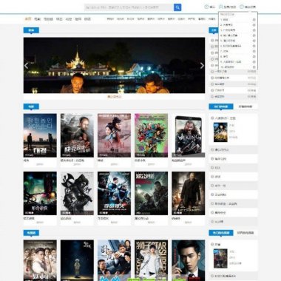
Task: Open the man in dark suit series poster
Action: [189, 260]
